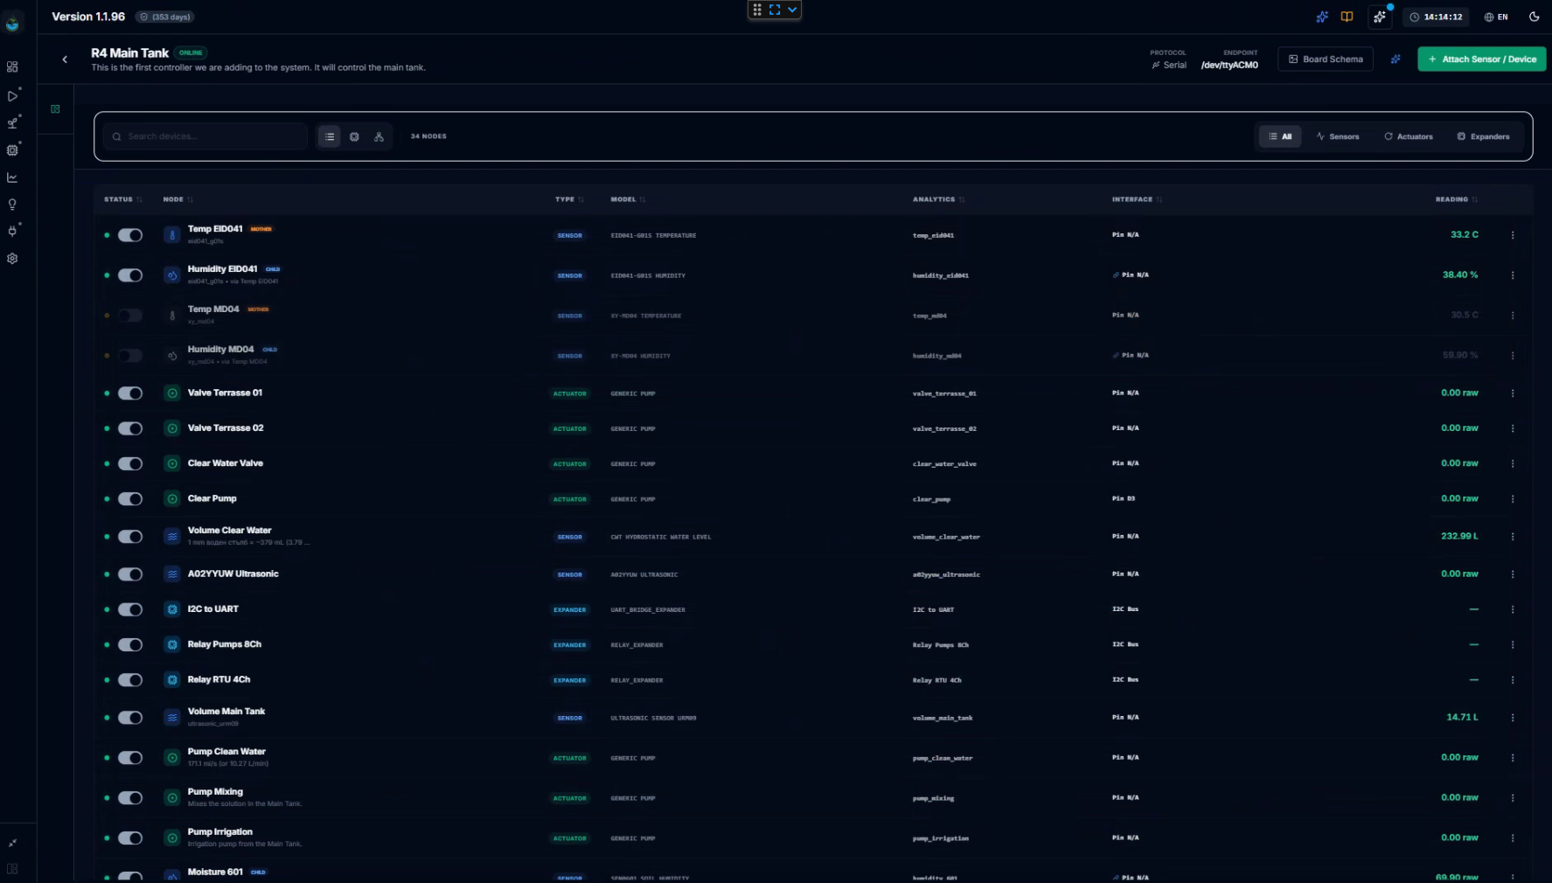Filter nodes by Expanders tab
This screenshot has width=1552, height=883.
click(1484, 136)
